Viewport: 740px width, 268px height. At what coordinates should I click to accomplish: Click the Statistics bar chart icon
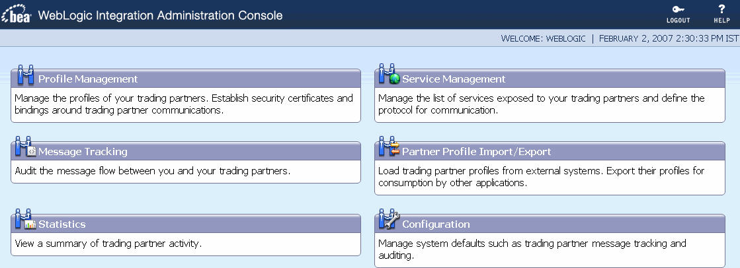point(26,220)
